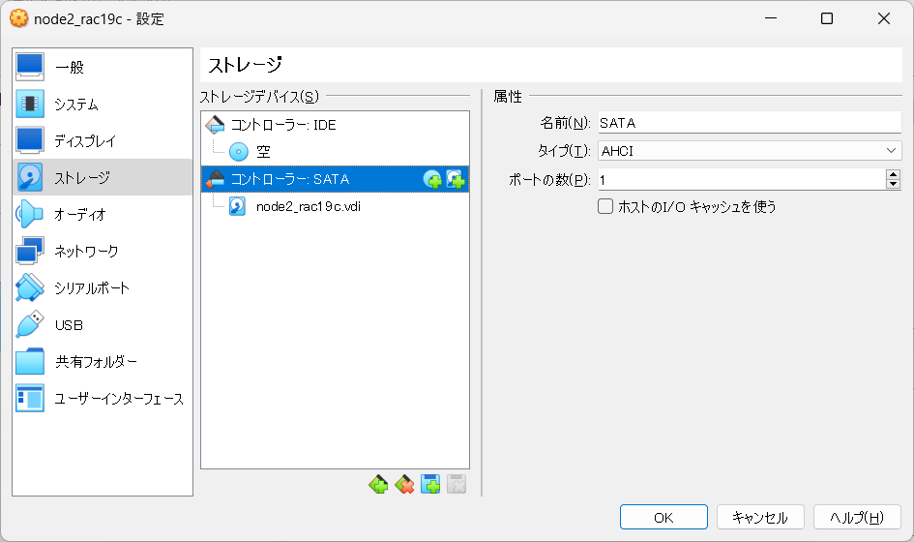
Task: Select the コントローラー: SATA tree row
Action: (336, 179)
